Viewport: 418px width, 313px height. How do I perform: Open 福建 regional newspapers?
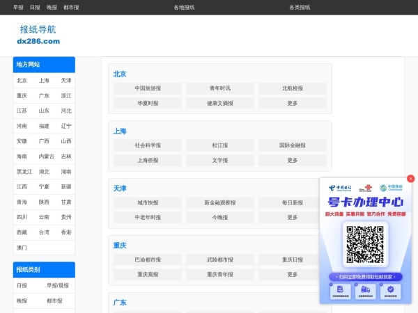[x=44, y=126]
